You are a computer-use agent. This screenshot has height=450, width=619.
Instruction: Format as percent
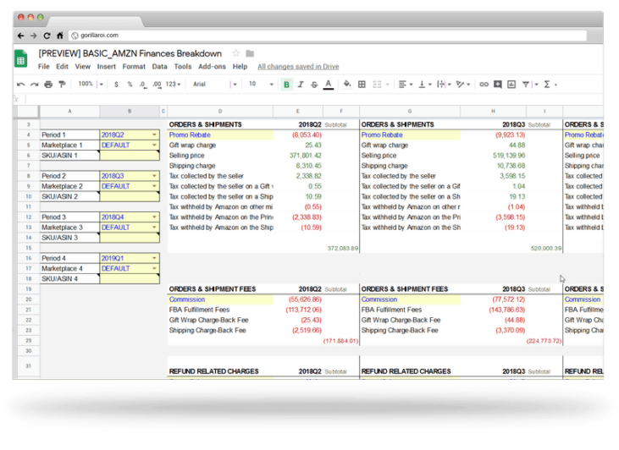[130, 85]
